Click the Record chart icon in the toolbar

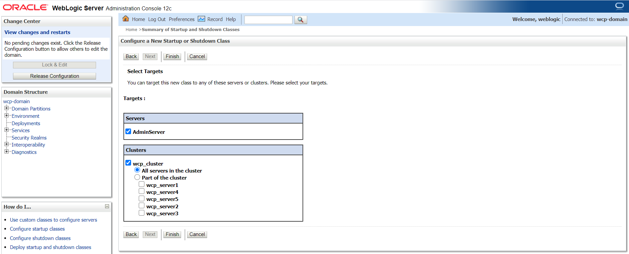pyautogui.click(x=201, y=19)
